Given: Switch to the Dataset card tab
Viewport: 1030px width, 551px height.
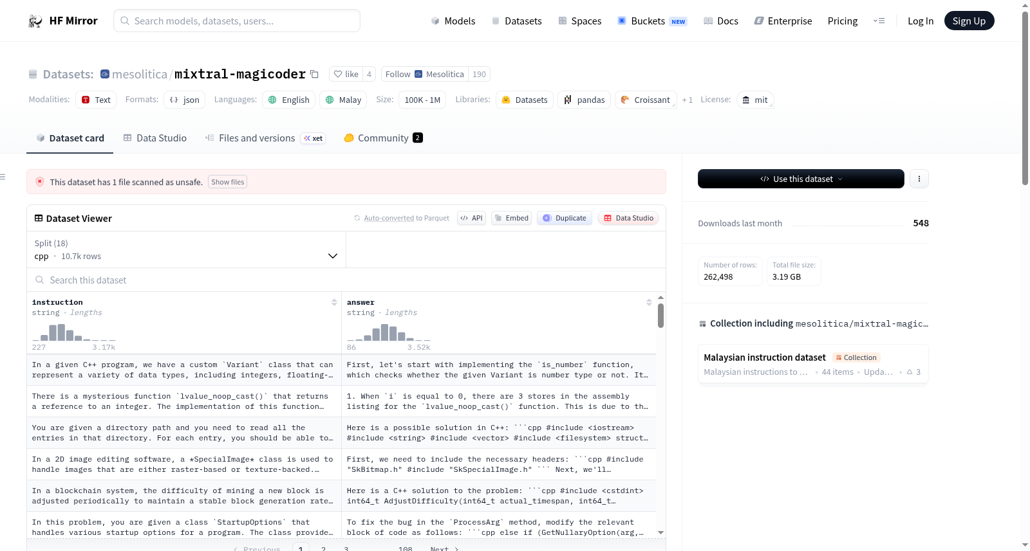Looking at the screenshot, I should pyautogui.click(x=70, y=138).
